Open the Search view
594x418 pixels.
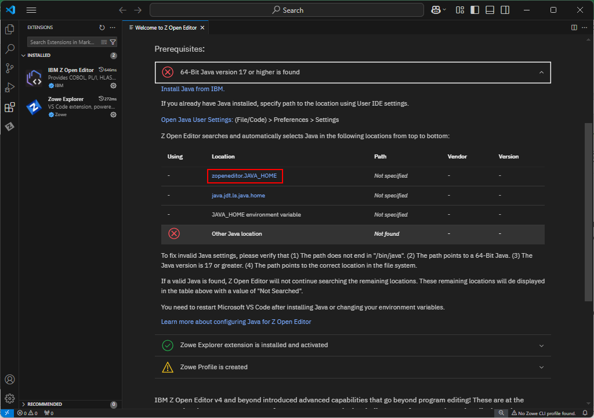click(9, 49)
